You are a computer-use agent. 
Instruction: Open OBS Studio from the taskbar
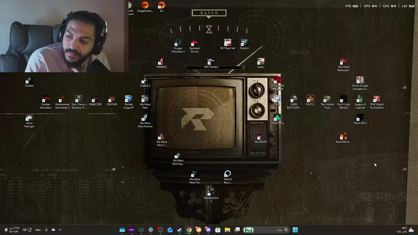(x=160, y=230)
